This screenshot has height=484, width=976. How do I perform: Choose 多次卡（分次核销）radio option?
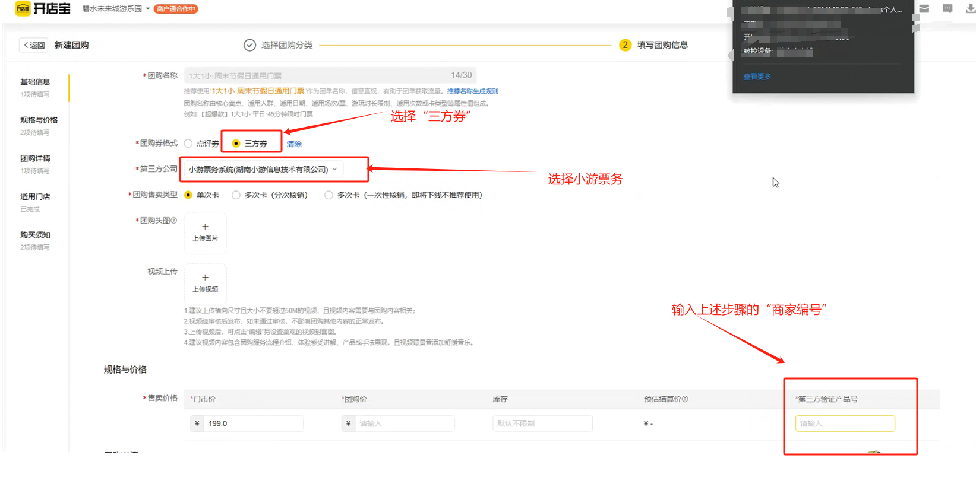236,195
